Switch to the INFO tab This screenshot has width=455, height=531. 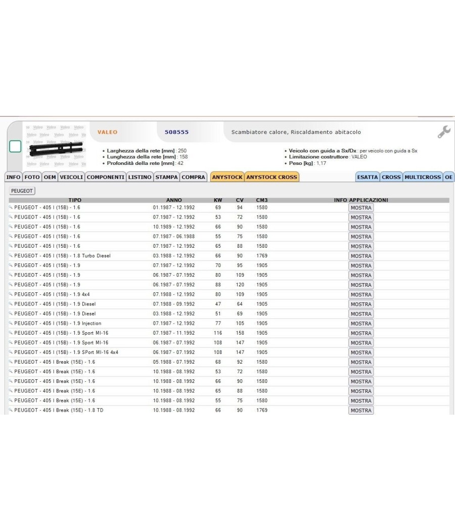tap(13, 177)
